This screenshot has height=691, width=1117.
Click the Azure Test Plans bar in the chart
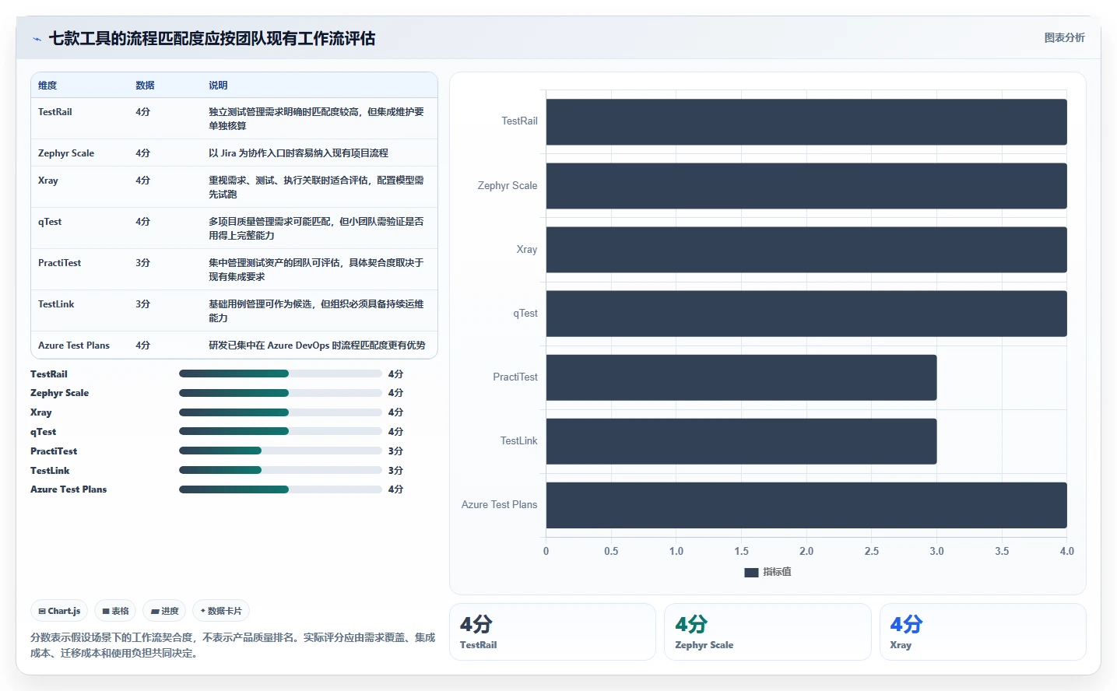[806, 505]
